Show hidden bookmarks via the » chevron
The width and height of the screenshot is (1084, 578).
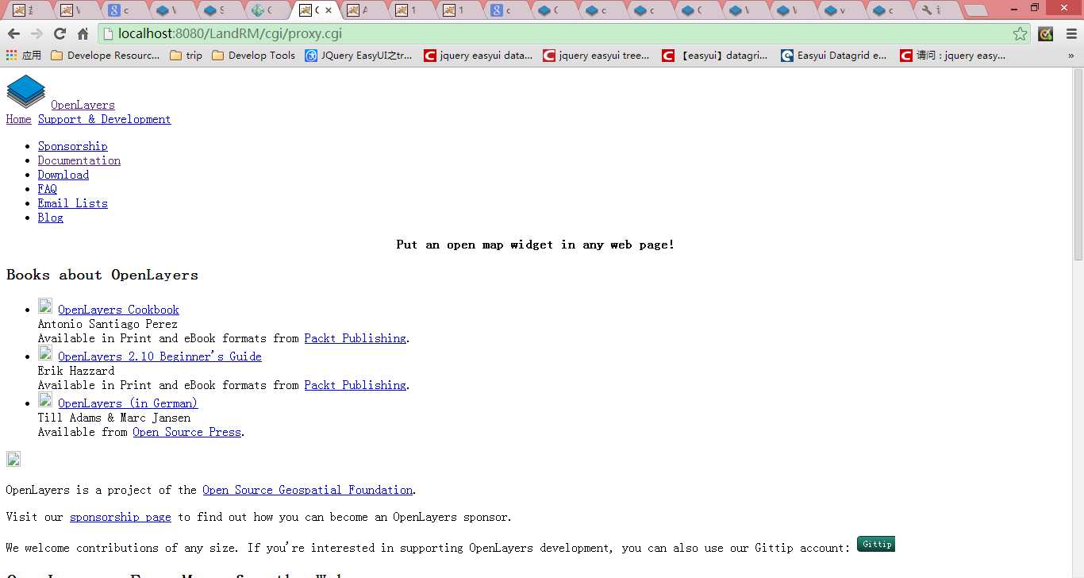[x=1071, y=56]
